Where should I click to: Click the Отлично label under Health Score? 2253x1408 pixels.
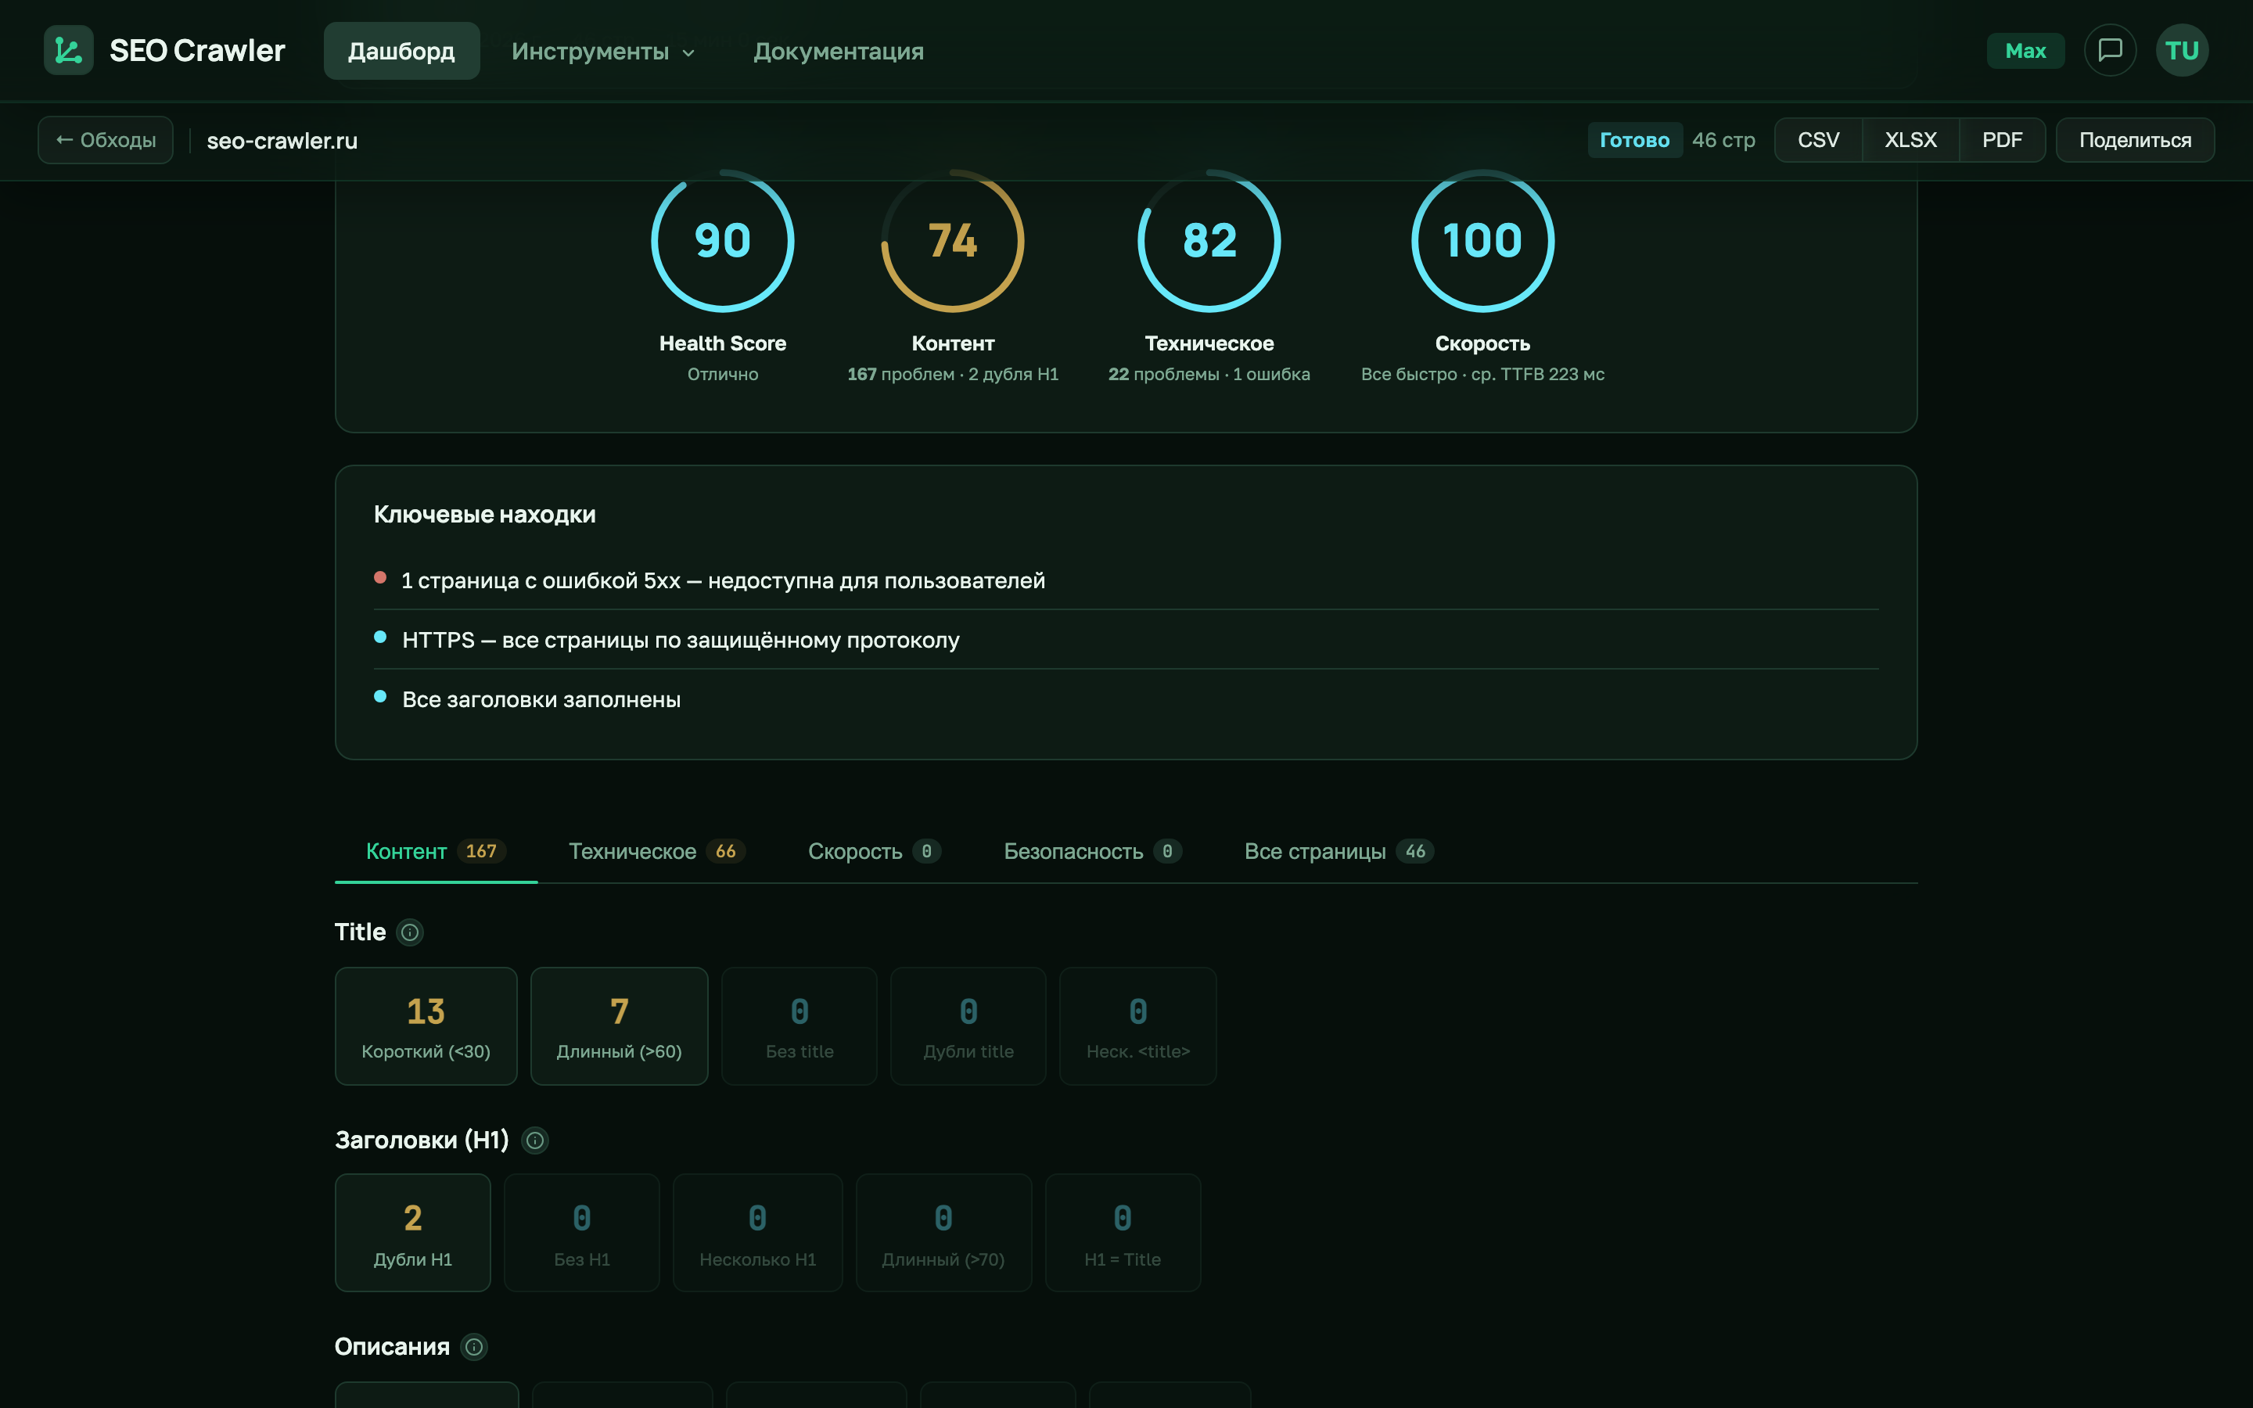[x=723, y=375]
